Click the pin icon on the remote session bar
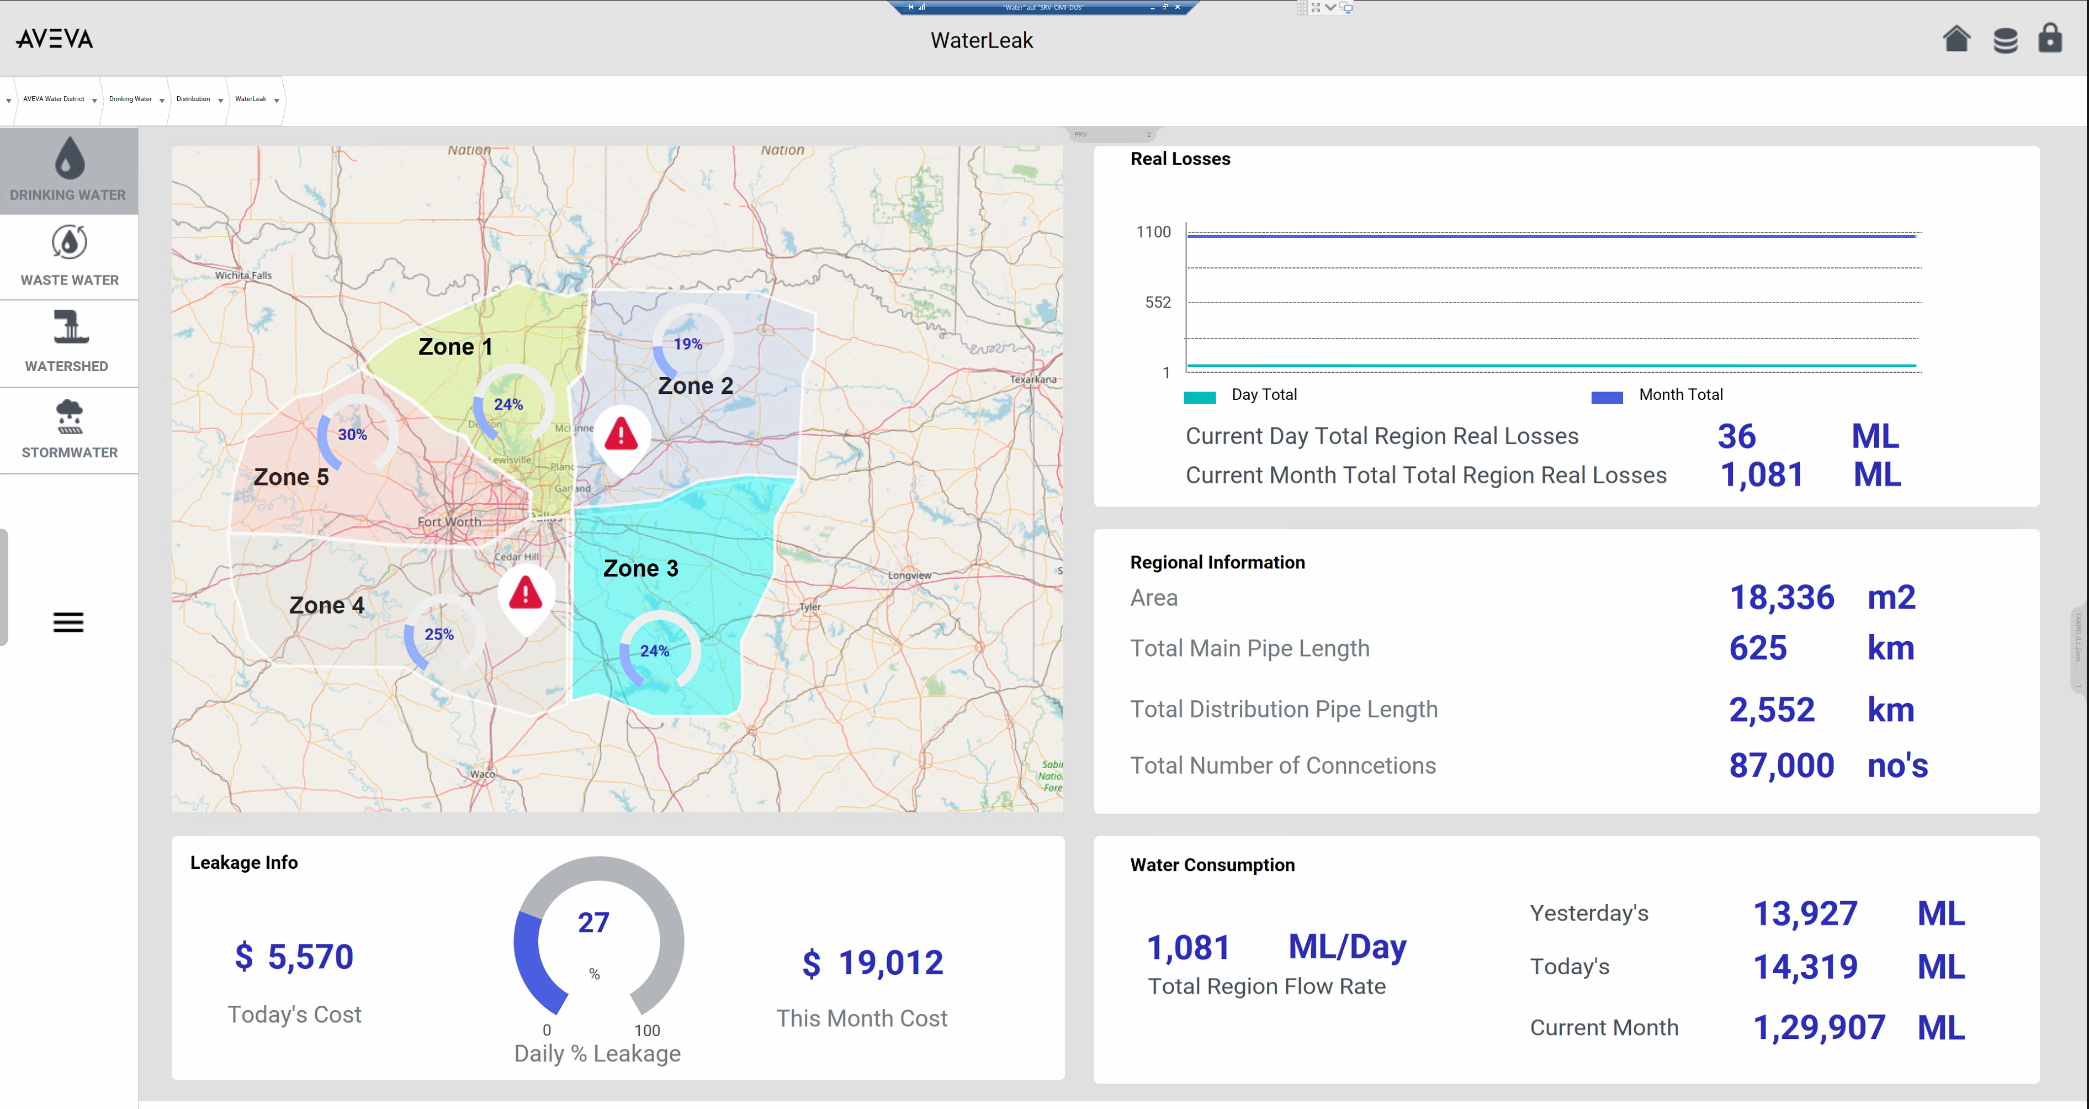Image resolution: width=2089 pixels, height=1109 pixels. pyautogui.click(x=911, y=7)
